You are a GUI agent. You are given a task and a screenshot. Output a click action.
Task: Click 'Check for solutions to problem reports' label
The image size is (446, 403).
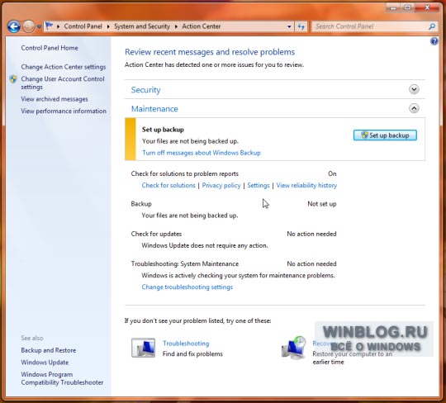pyautogui.click(x=185, y=173)
